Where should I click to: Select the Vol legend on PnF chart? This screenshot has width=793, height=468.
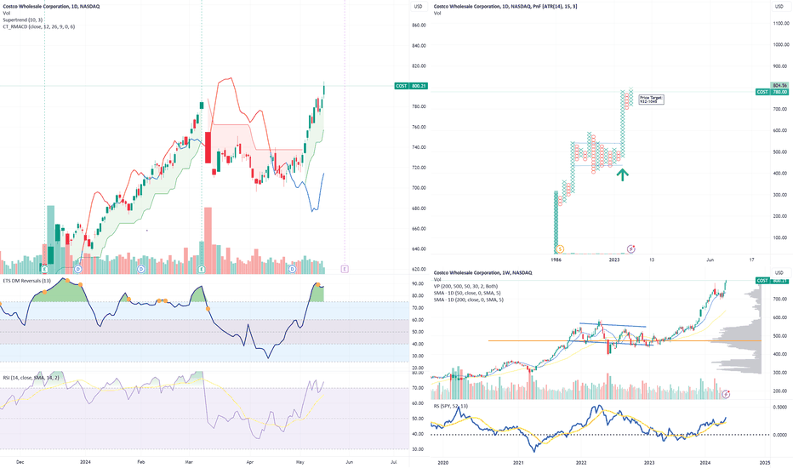pos(437,13)
